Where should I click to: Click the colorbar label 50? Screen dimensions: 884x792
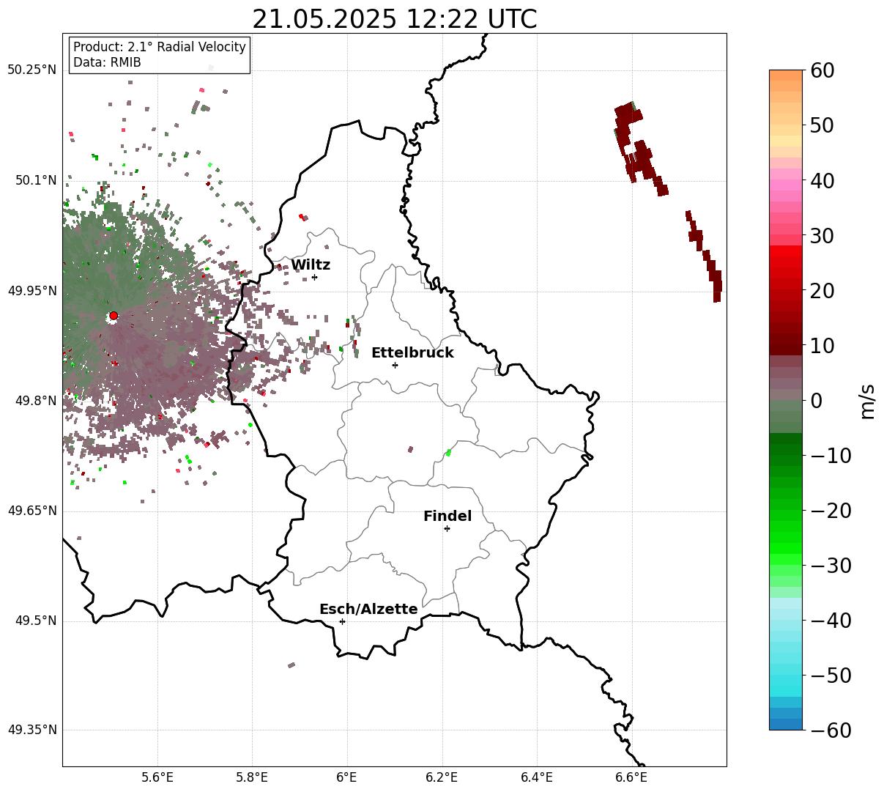coord(822,125)
